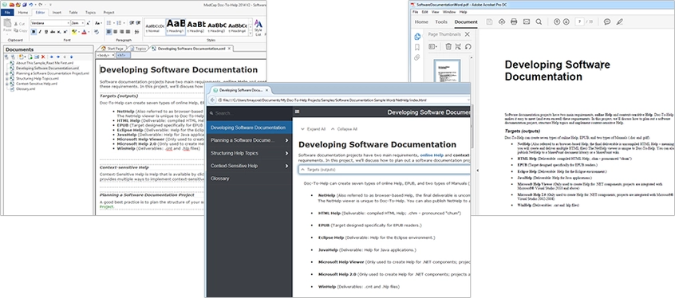Switch to Topics ribbon tab
This screenshot has height=298, width=675.
pyautogui.click(x=90, y=13)
